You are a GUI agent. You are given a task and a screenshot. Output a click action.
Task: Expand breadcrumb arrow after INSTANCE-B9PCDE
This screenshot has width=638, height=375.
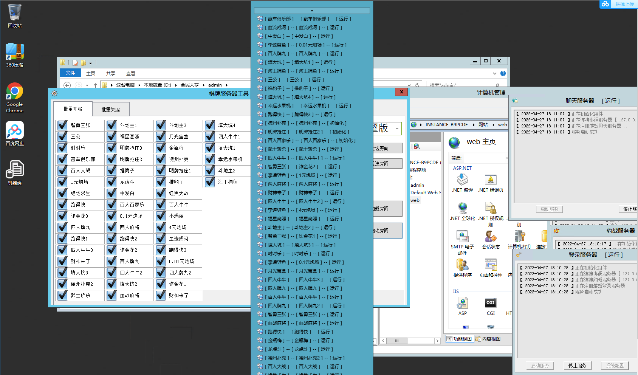coord(474,125)
